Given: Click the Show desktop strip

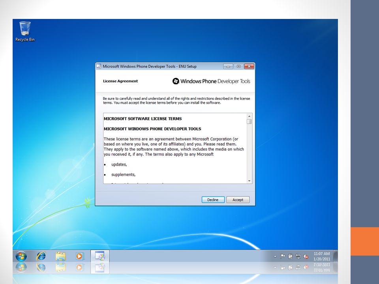Looking at the screenshot, I should coord(336,256).
